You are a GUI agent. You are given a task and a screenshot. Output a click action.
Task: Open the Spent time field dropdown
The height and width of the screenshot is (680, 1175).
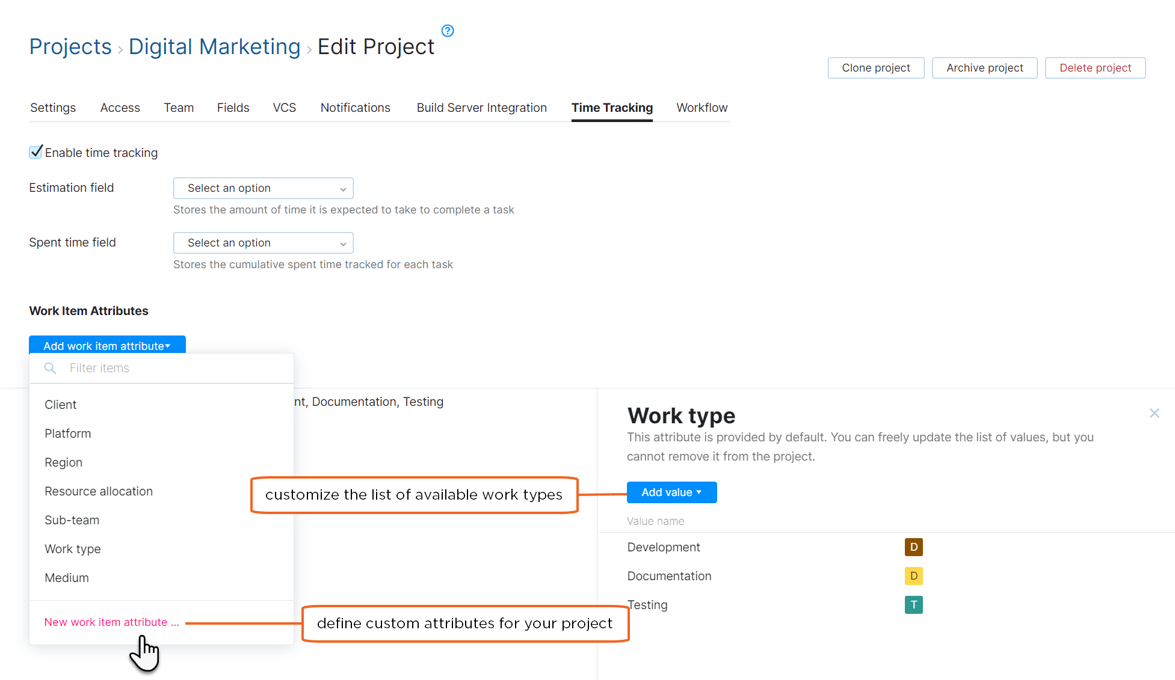pos(263,242)
